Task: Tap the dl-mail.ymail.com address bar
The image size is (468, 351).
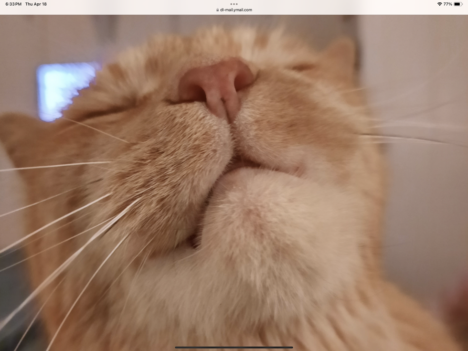Action: tap(234, 10)
